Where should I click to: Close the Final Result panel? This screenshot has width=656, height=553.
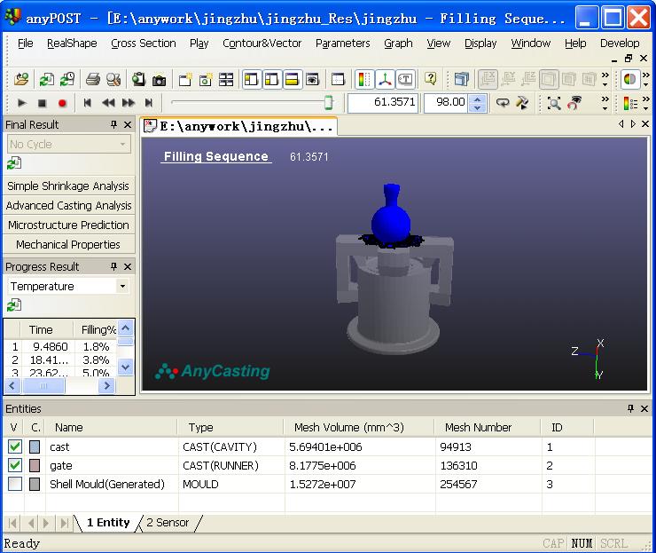(x=128, y=124)
